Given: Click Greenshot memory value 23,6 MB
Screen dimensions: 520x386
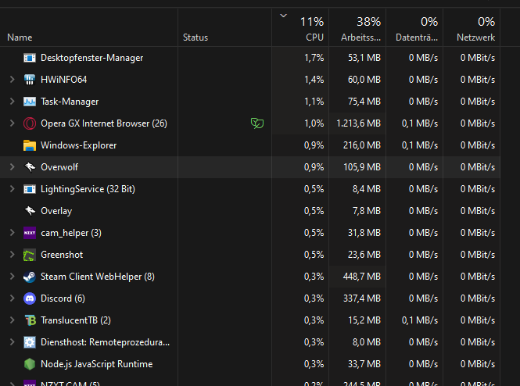Looking at the screenshot, I should point(364,255).
